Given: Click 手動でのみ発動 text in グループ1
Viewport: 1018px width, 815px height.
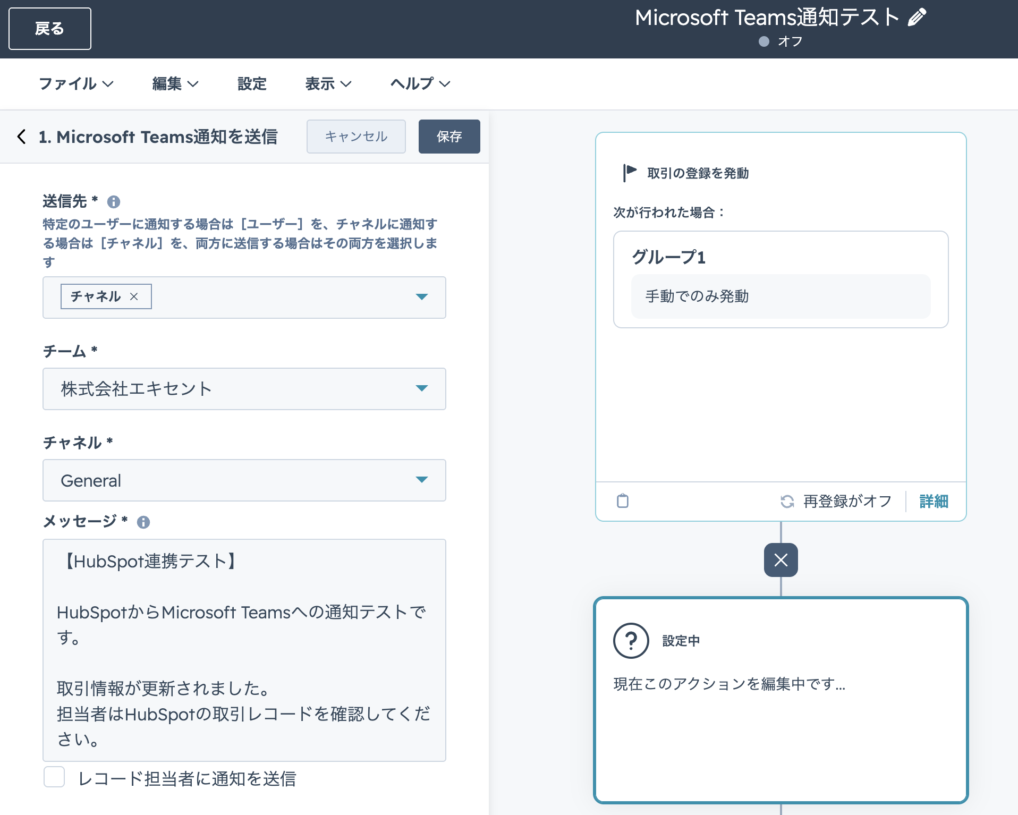Looking at the screenshot, I should point(697,296).
